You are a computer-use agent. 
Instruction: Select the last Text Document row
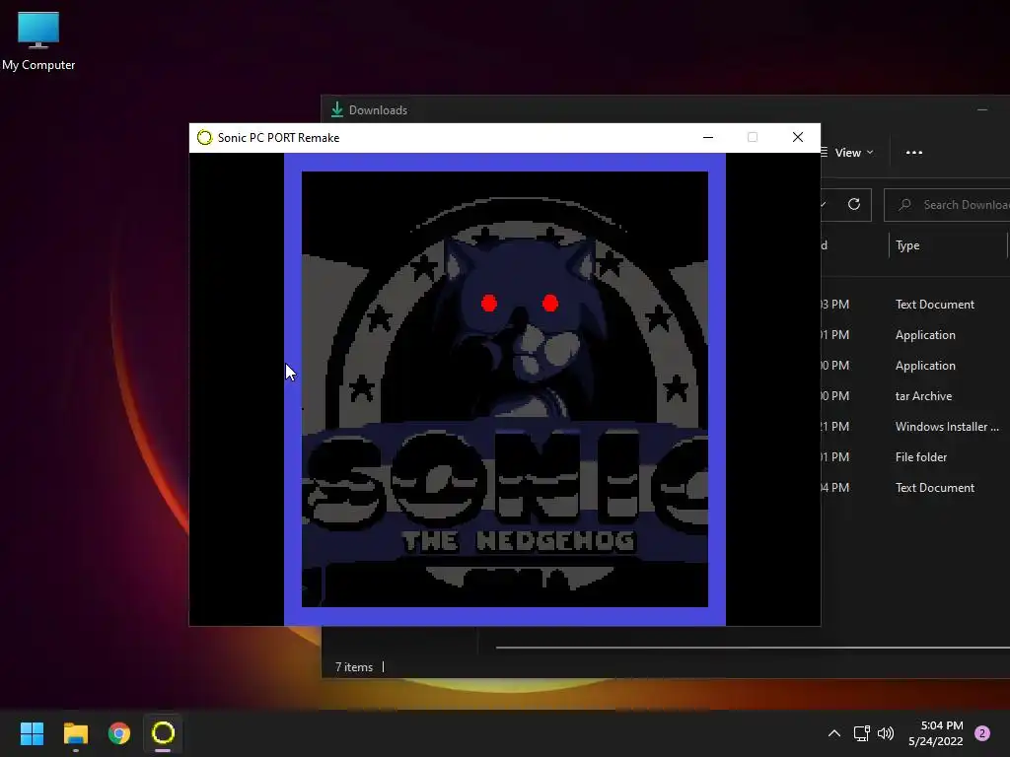pyautogui.click(x=915, y=488)
